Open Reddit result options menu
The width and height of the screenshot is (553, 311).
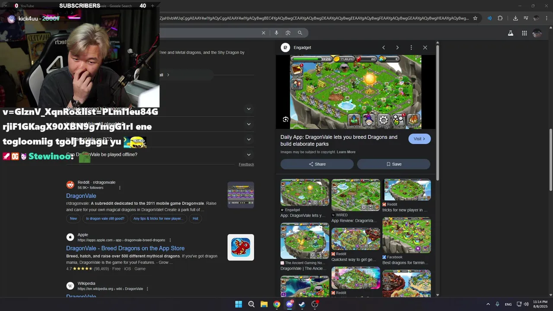120,187
